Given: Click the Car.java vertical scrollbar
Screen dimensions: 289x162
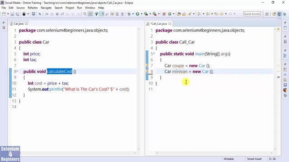Looking at the screenshot, I should click(x=139, y=89).
